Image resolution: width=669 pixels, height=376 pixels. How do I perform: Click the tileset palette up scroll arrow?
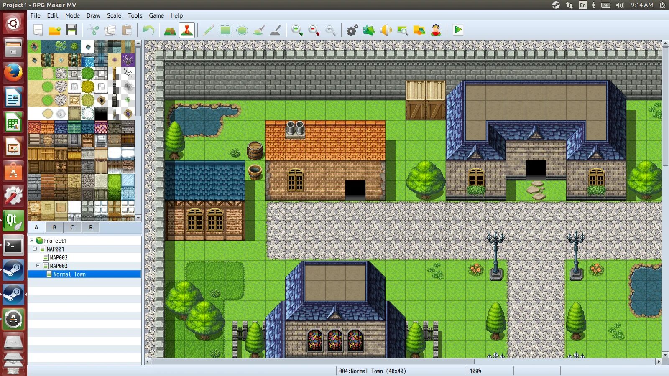[x=138, y=43]
